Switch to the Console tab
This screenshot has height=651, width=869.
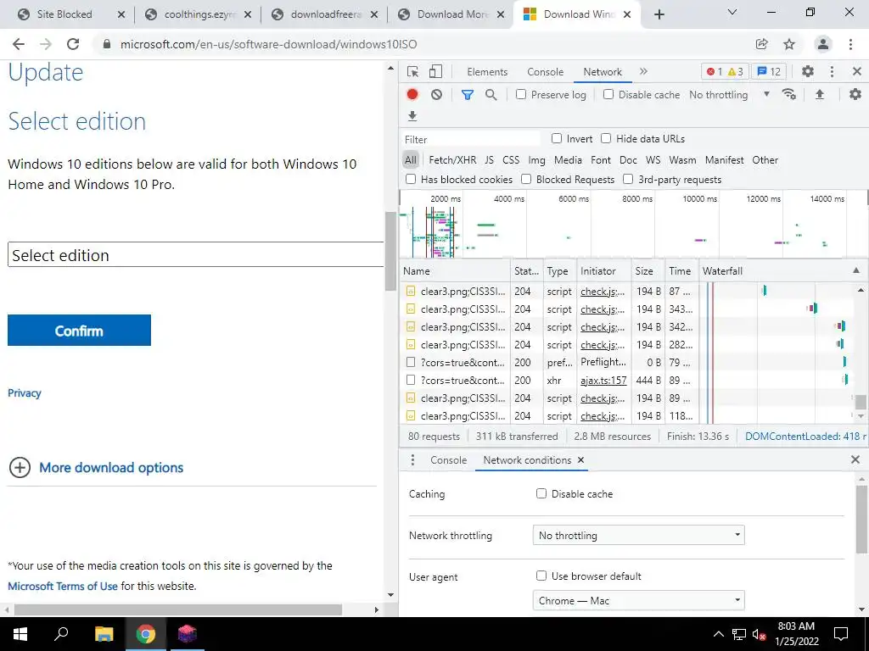pos(546,72)
